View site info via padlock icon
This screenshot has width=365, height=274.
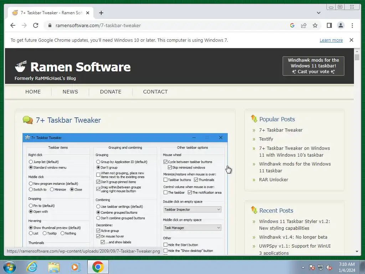50,25
